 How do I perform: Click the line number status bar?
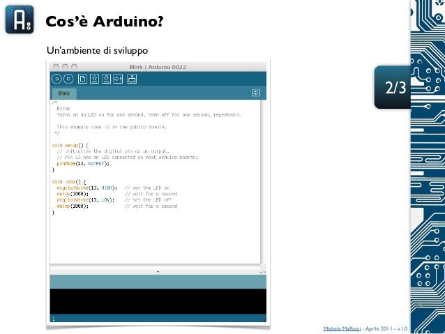[x=158, y=319]
